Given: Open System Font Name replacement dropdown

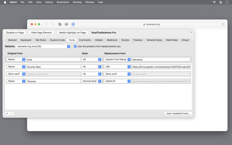Looking at the screenshot, I should click(117, 59).
